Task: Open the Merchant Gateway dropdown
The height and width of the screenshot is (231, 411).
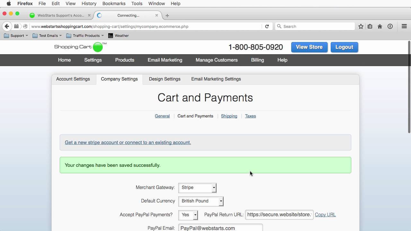Action: [197, 187]
